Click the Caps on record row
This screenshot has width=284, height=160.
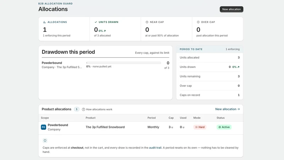coord(209,95)
